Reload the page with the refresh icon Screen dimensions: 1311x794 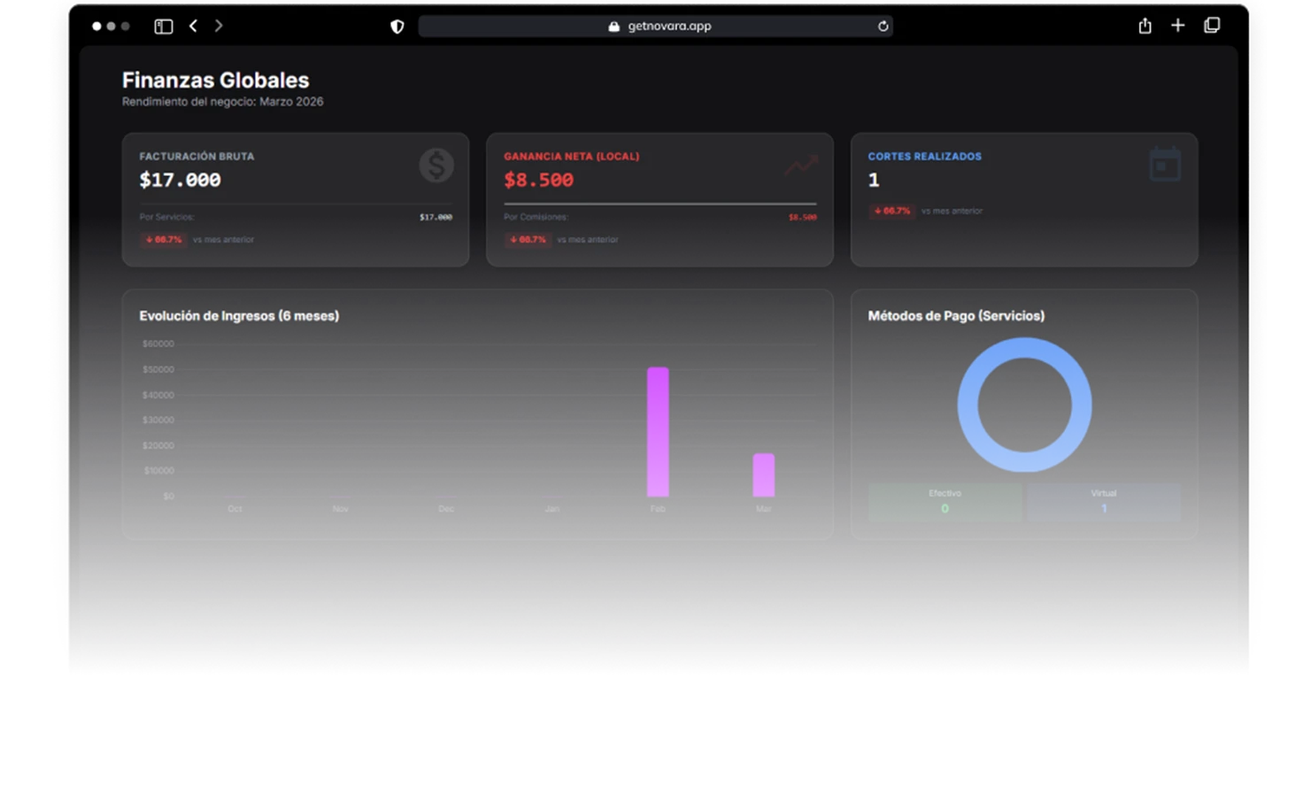click(x=883, y=27)
